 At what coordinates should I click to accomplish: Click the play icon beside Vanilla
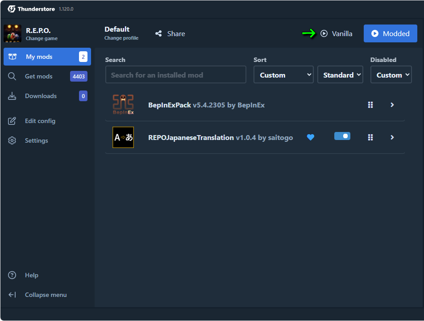pyautogui.click(x=324, y=33)
